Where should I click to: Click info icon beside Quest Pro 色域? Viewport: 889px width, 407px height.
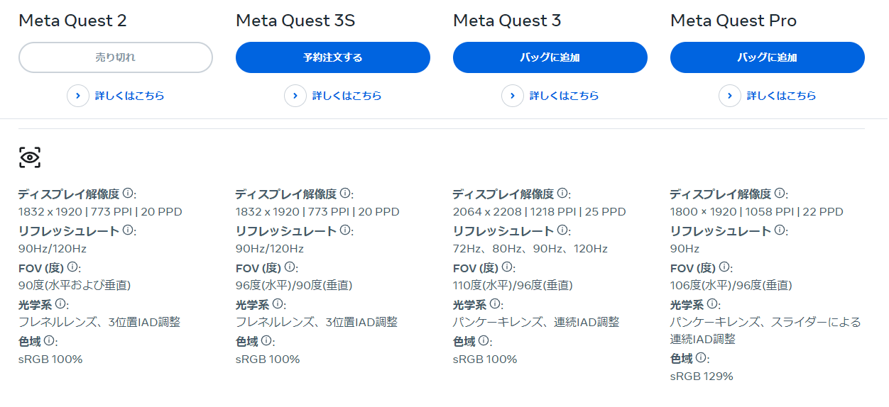coord(701,357)
